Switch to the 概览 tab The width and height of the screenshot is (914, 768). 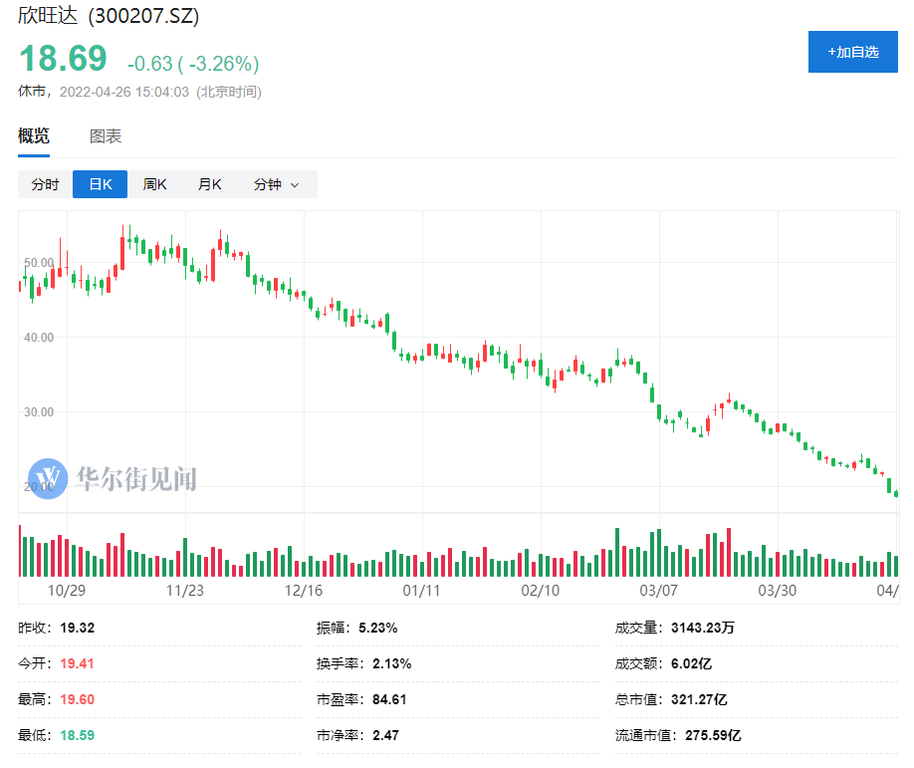(34, 136)
